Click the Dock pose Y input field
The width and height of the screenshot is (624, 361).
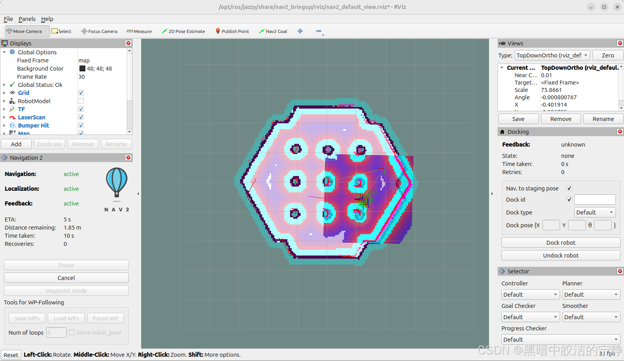[577, 225]
